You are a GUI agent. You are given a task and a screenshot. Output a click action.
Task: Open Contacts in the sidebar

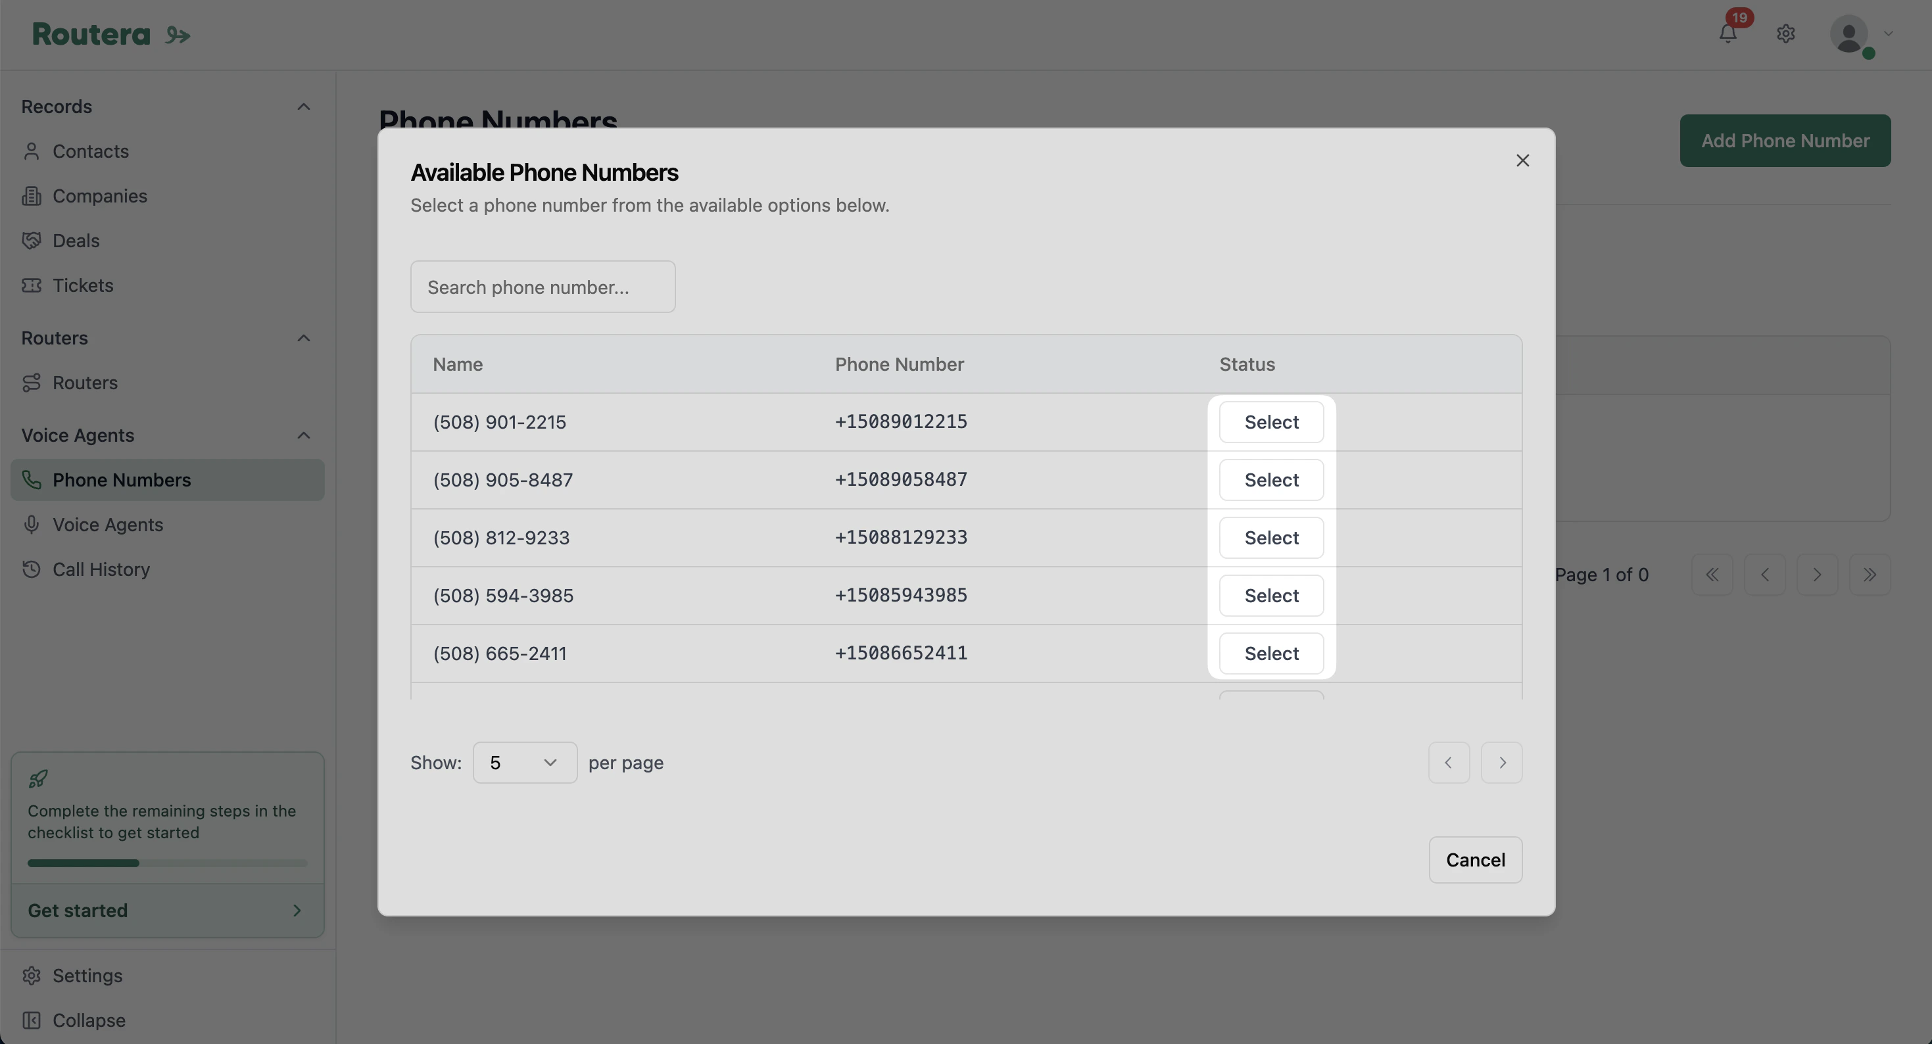pos(167,151)
